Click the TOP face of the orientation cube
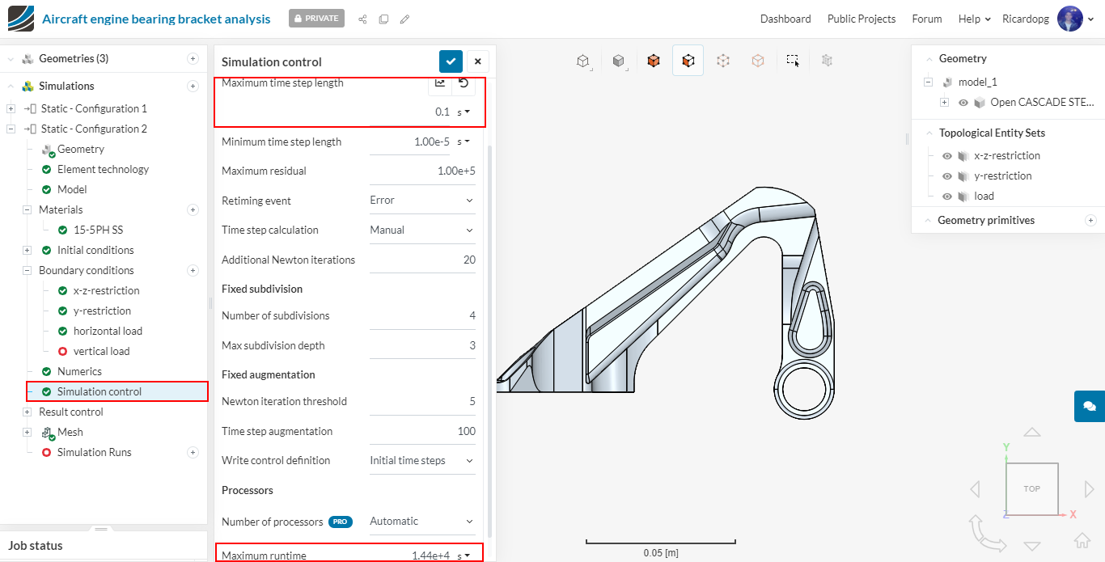The image size is (1105, 562). [x=1031, y=488]
